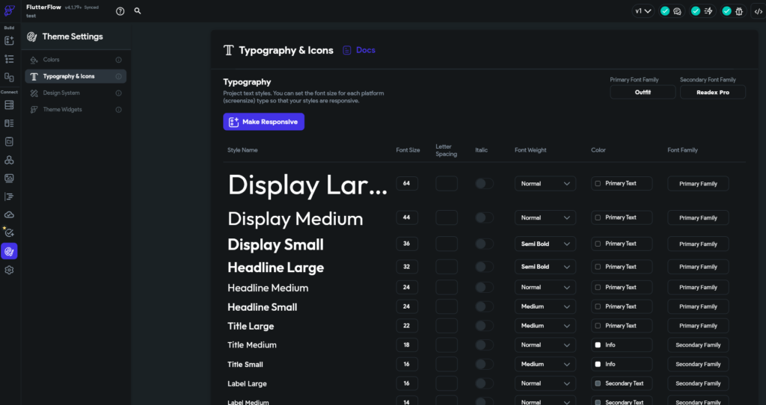Enable italic for Headline Medium
Viewport: 766px width, 405px height.
pos(484,287)
